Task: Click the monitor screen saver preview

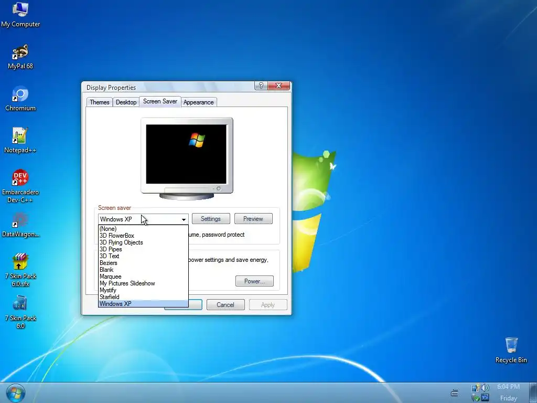Action: pyautogui.click(x=187, y=154)
